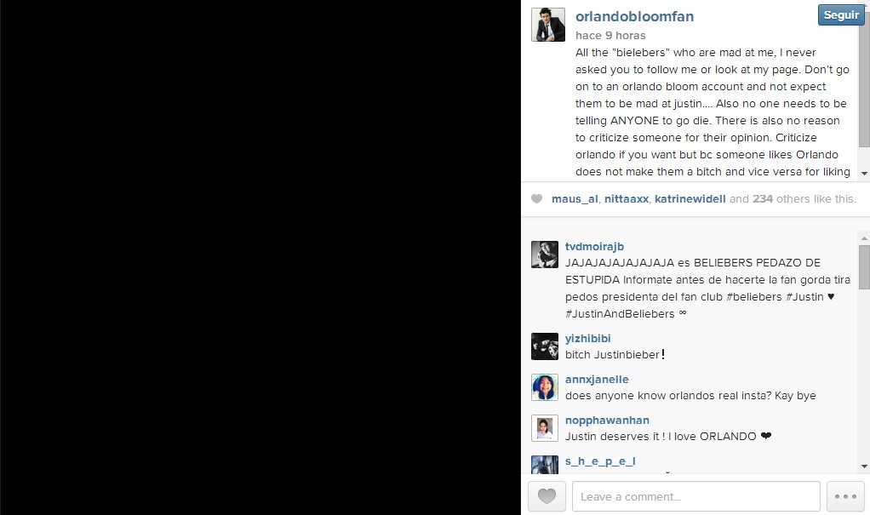Click the comments scrollbar up arrow
The image size is (870, 515).
pyautogui.click(x=864, y=238)
